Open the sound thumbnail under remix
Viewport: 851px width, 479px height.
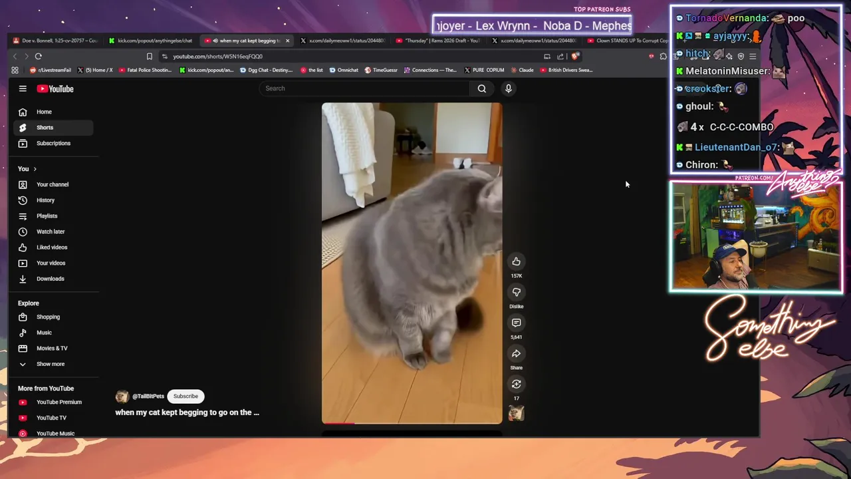pos(517,413)
